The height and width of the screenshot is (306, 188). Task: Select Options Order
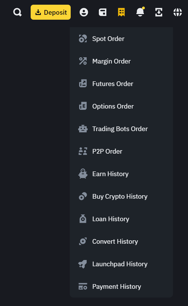121,106
